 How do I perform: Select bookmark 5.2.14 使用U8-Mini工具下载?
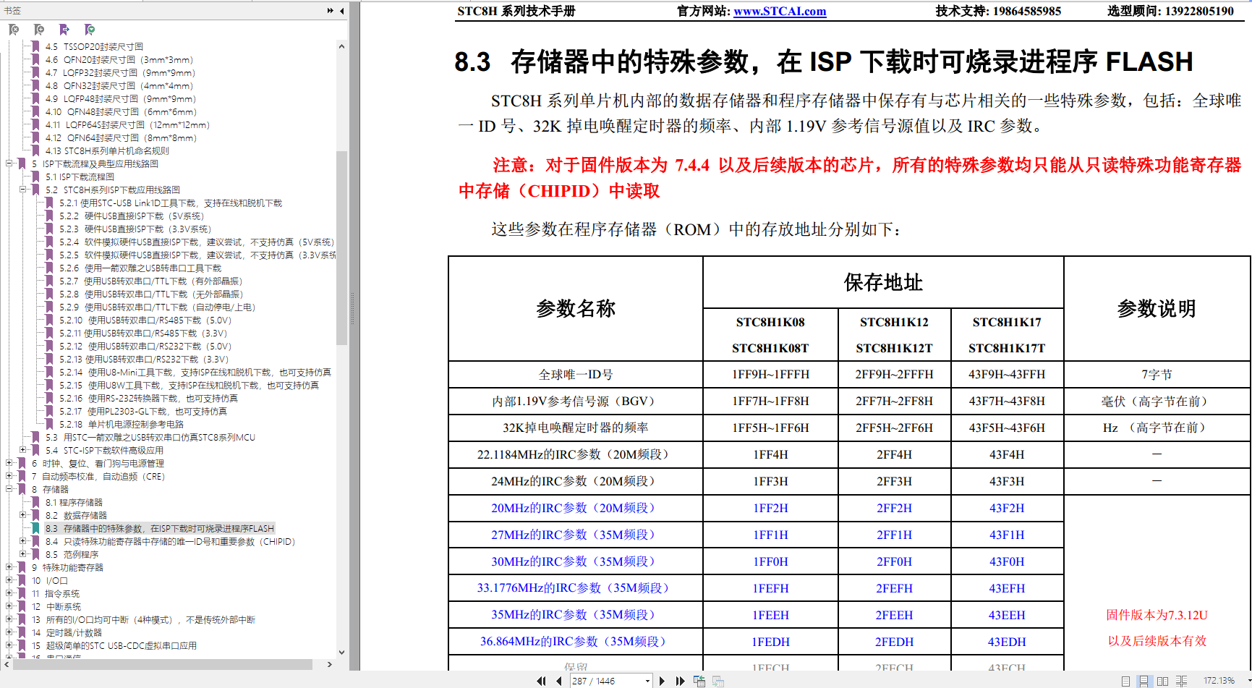pos(195,372)
